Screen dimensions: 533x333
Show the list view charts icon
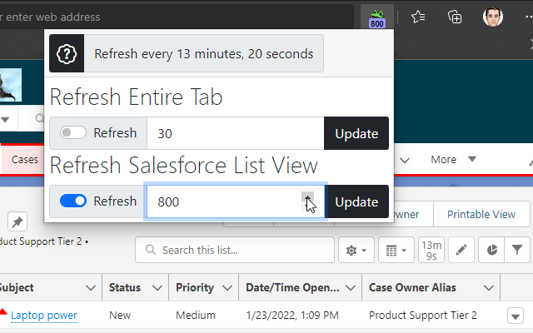(x=491, y=249)
